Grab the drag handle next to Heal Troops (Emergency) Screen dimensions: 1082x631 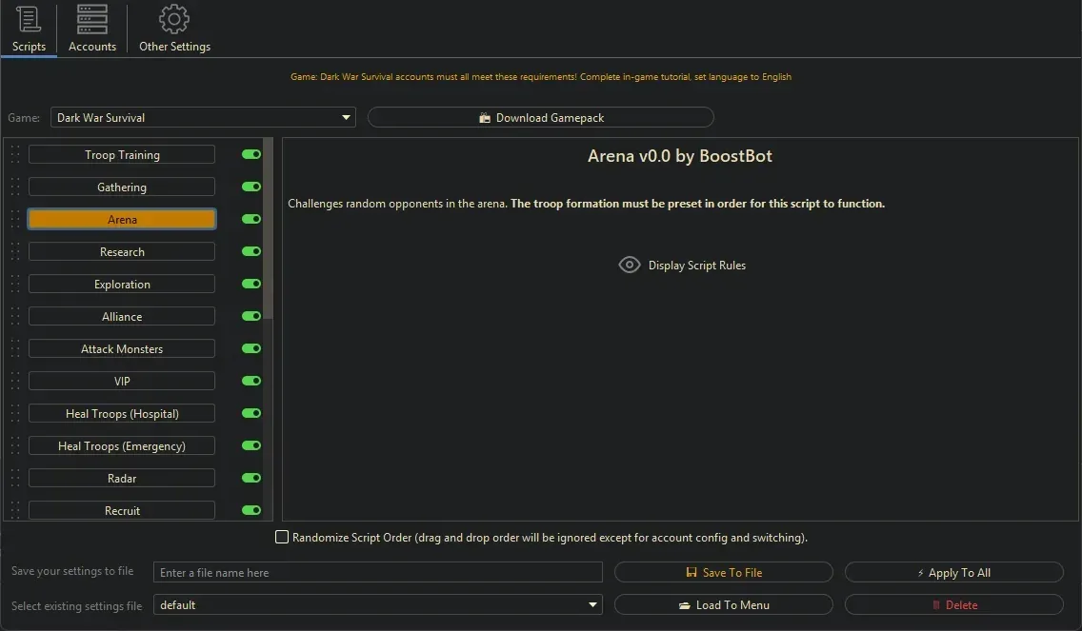[x=15, y=446]
